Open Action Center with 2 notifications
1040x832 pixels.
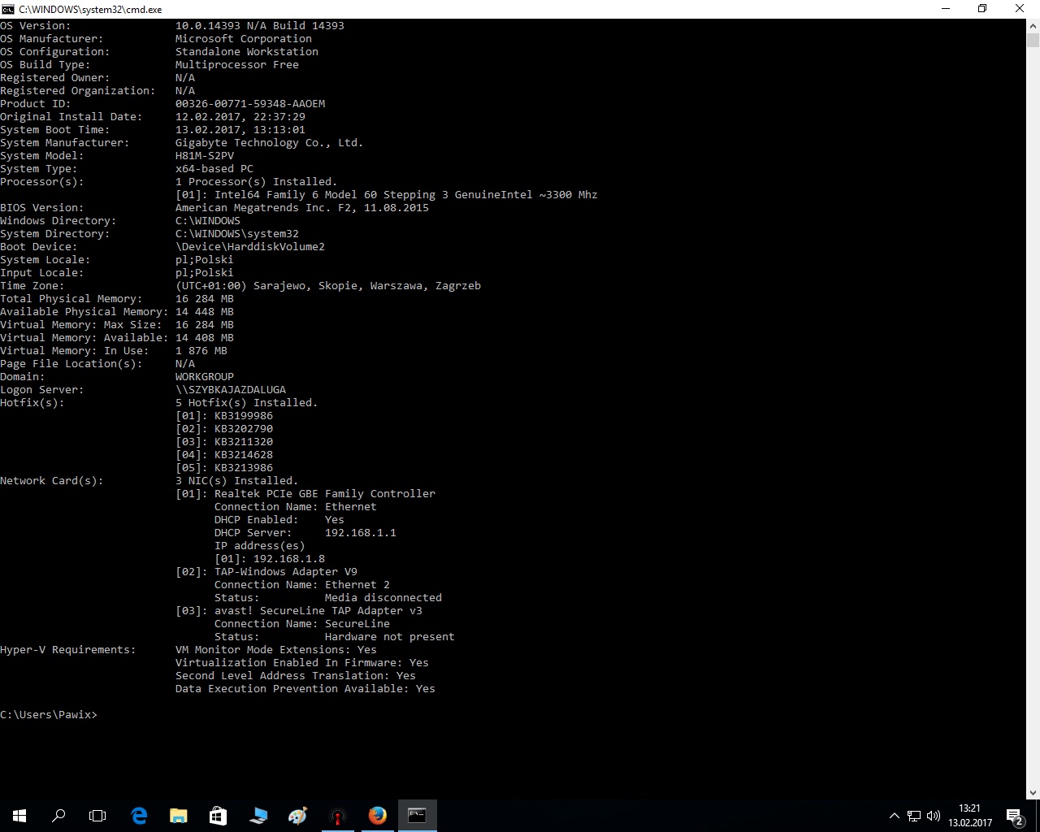(x=1014, y=816)
